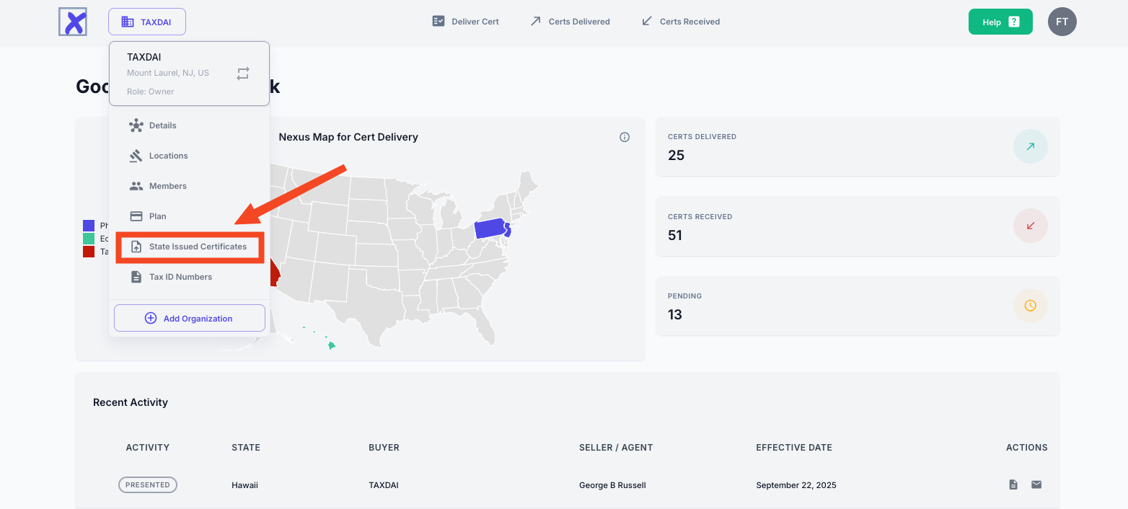The image size is (1128, 509).
Task: Click the map info circle icon
Action: (x=625, y=137)
